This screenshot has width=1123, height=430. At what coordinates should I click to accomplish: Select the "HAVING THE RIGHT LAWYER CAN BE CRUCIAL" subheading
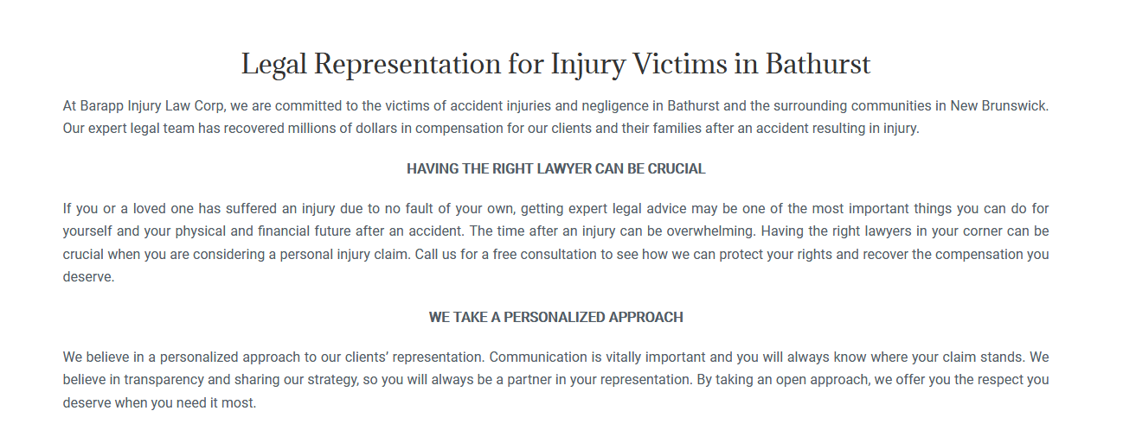(x=556, y=169)
